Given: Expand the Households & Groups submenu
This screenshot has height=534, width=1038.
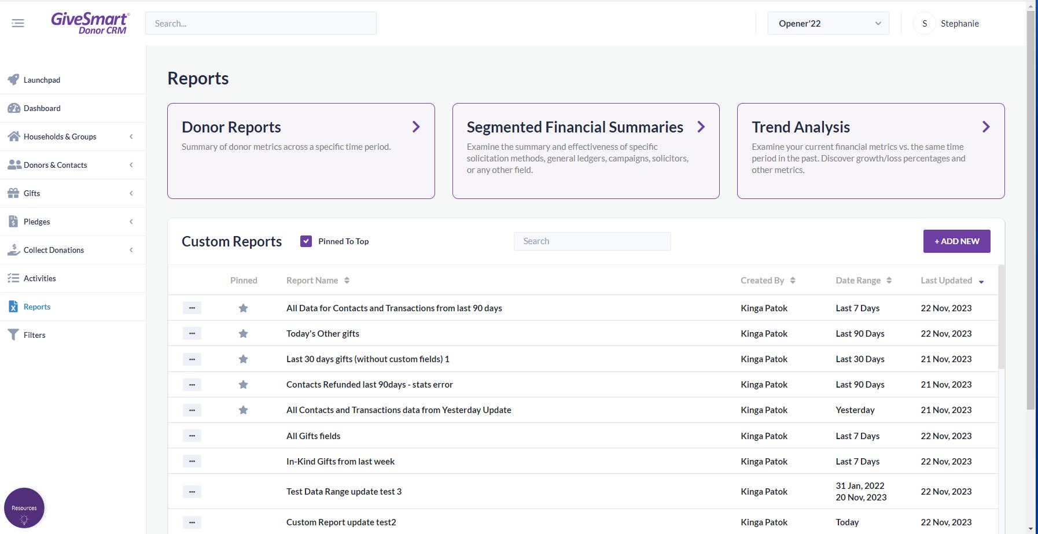Looking at the screenshot, I should 131,137.
